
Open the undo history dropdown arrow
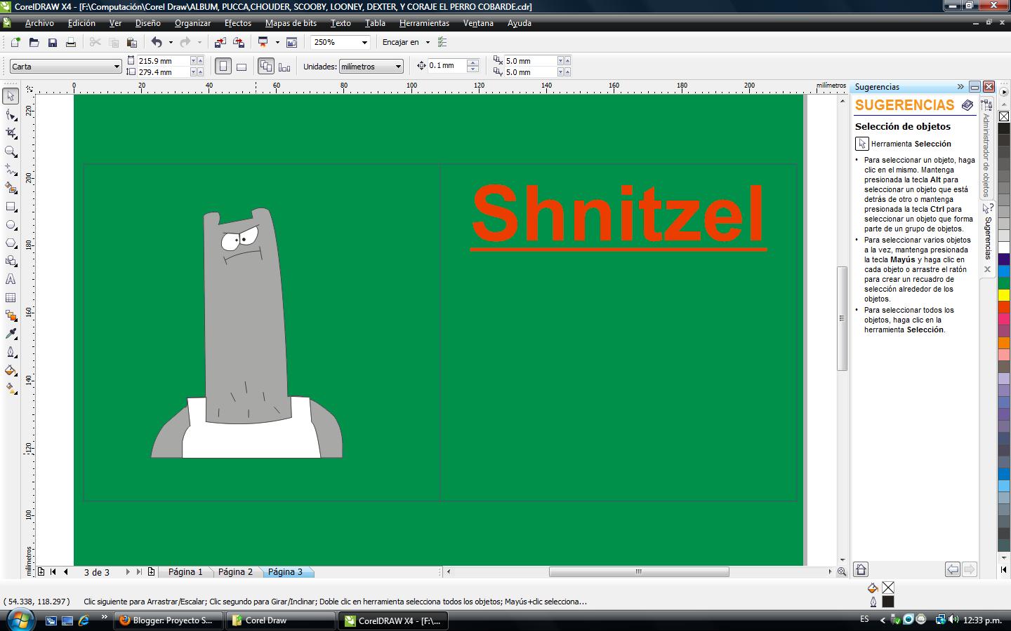click(x=171, y=42)
